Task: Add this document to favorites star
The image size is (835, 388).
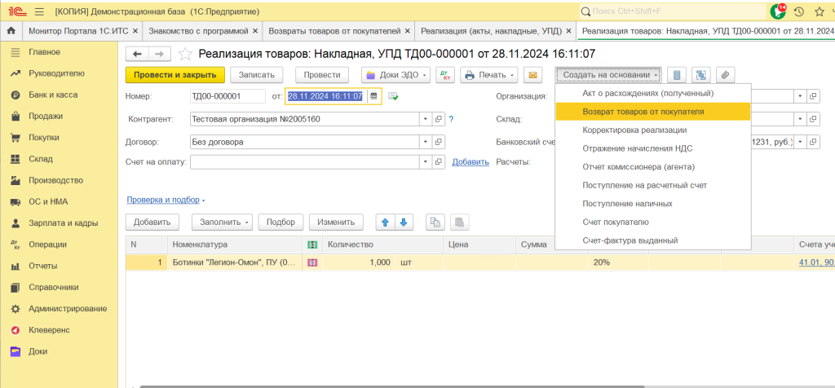Action: pyautogui.click(x=185, y=54)
